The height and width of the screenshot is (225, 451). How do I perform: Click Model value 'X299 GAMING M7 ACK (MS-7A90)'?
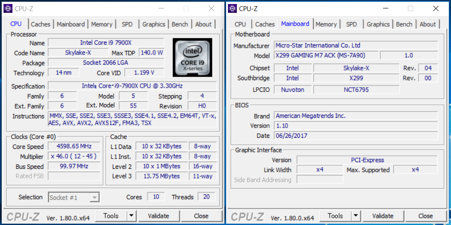pos(326,55)
